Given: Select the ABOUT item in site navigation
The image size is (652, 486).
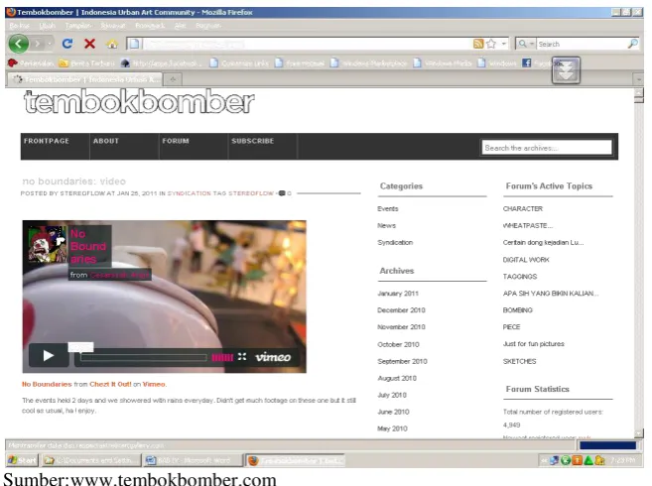Looking at the screenshot, I should [106, 141].
